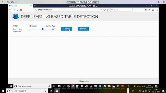This screenshot has height=93, width=166.
Task: Click the ENG IN language indicator
Action: (x=149, y=91)
